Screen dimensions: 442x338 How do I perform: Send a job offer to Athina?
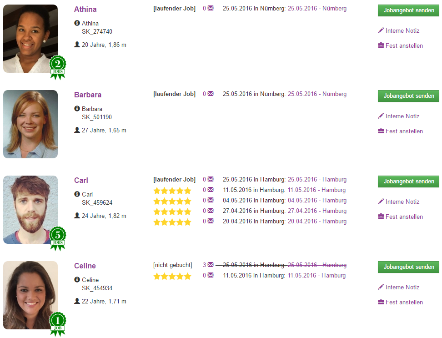coord(408,10)
